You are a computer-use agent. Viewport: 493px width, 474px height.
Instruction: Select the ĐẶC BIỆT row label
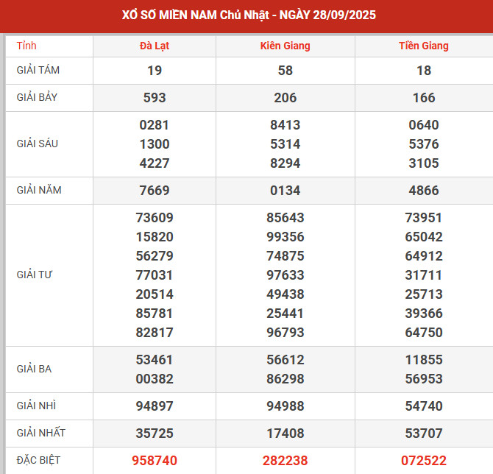[x=39, y=460]
